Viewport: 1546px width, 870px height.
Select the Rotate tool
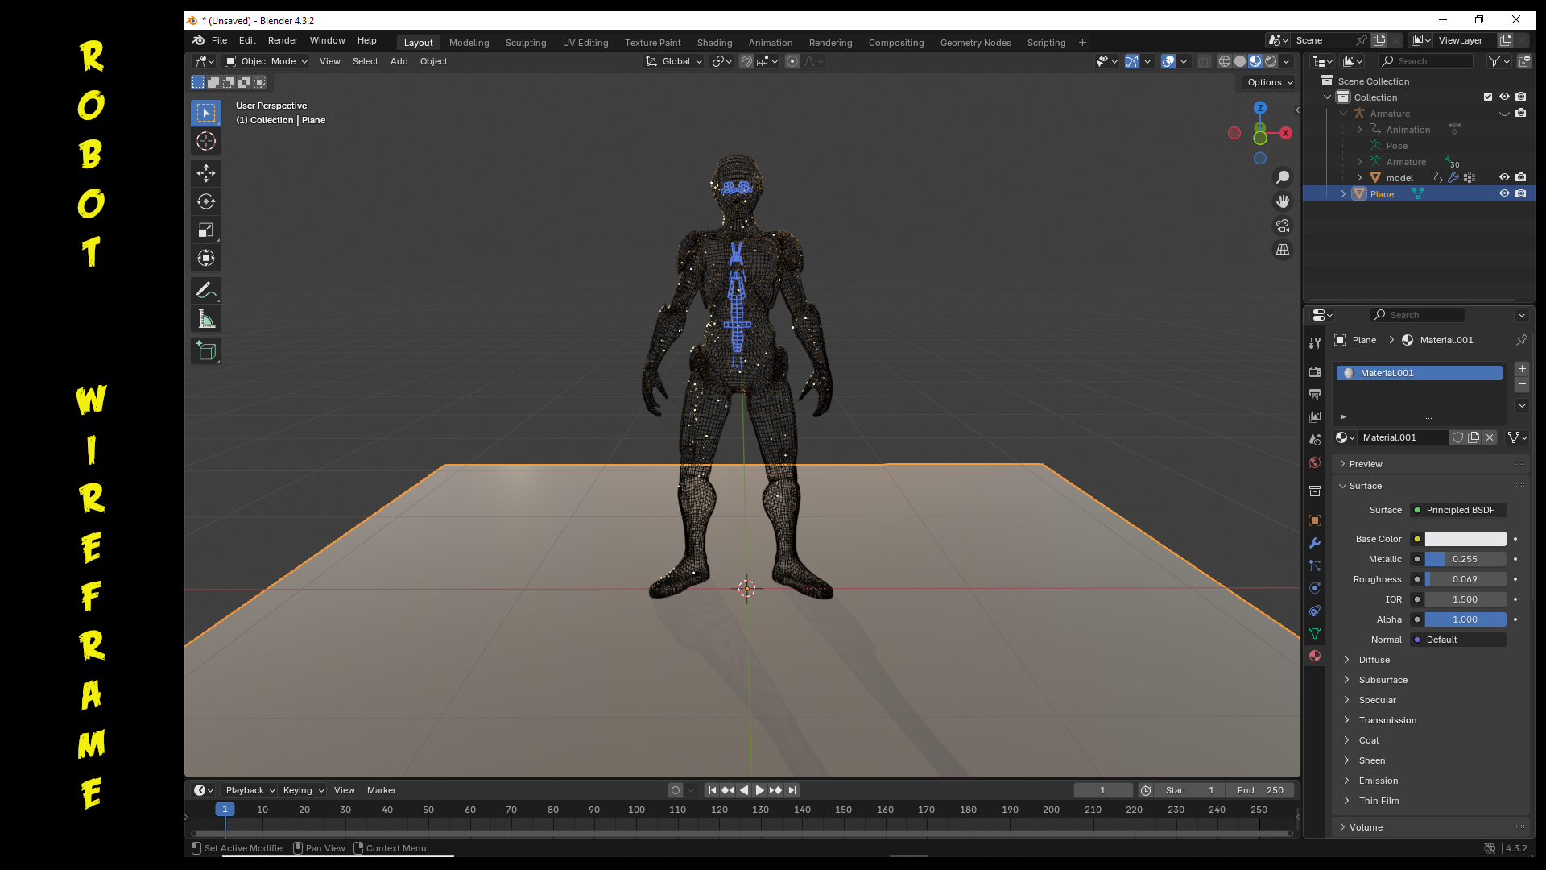click(206, 201)
